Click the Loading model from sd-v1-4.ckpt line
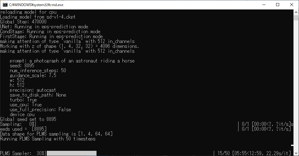This screenshot has height=156, width=299. 38,17
